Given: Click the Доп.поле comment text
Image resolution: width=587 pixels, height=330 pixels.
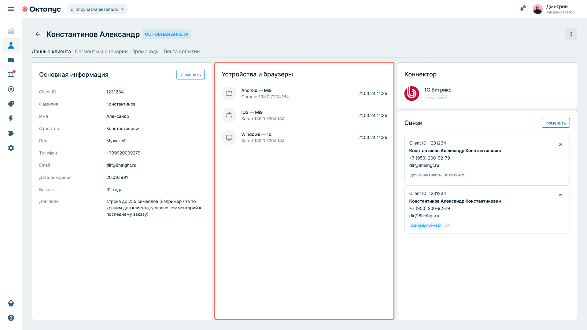Looking at the screenshot, I should 154,208.
